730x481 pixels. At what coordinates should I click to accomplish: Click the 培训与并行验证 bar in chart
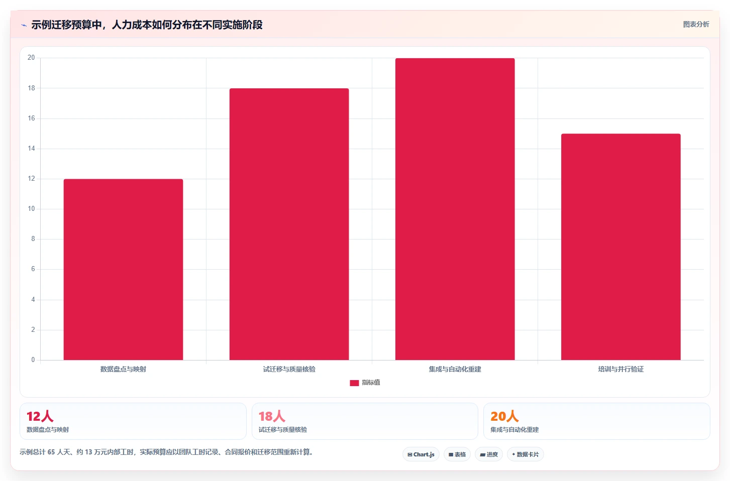coord(620,247)
